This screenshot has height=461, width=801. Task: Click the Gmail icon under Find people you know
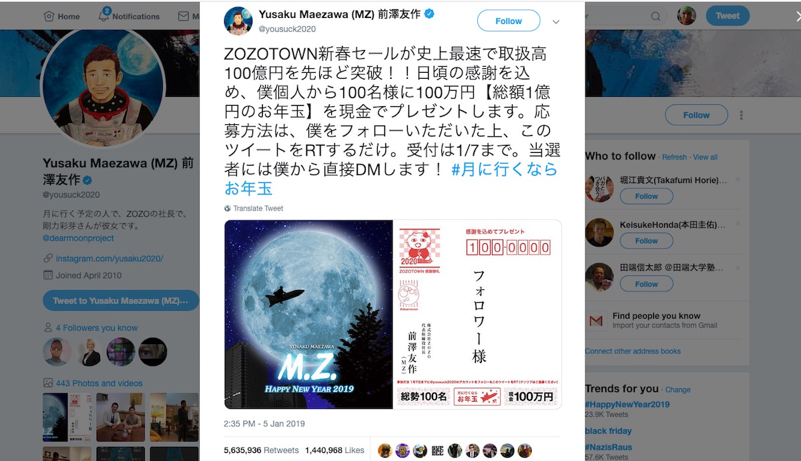pos(596,321)
